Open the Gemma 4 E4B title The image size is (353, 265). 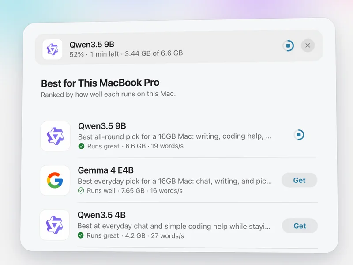[105, 170]
